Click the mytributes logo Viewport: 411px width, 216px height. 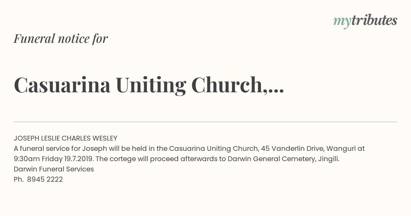[365, 21]
